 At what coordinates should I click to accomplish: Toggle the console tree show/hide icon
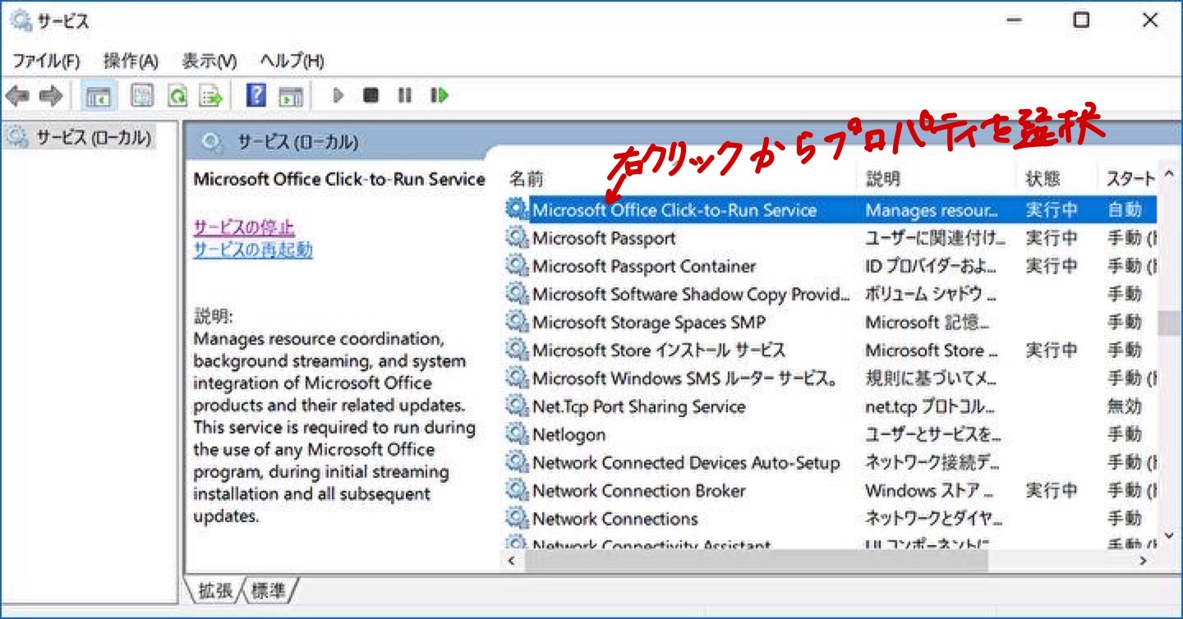[98, 96]
